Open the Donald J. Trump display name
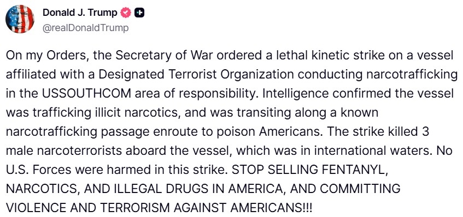Image resolution: width=463 pixels, height=217 pixels. click(x=80, y=13)
